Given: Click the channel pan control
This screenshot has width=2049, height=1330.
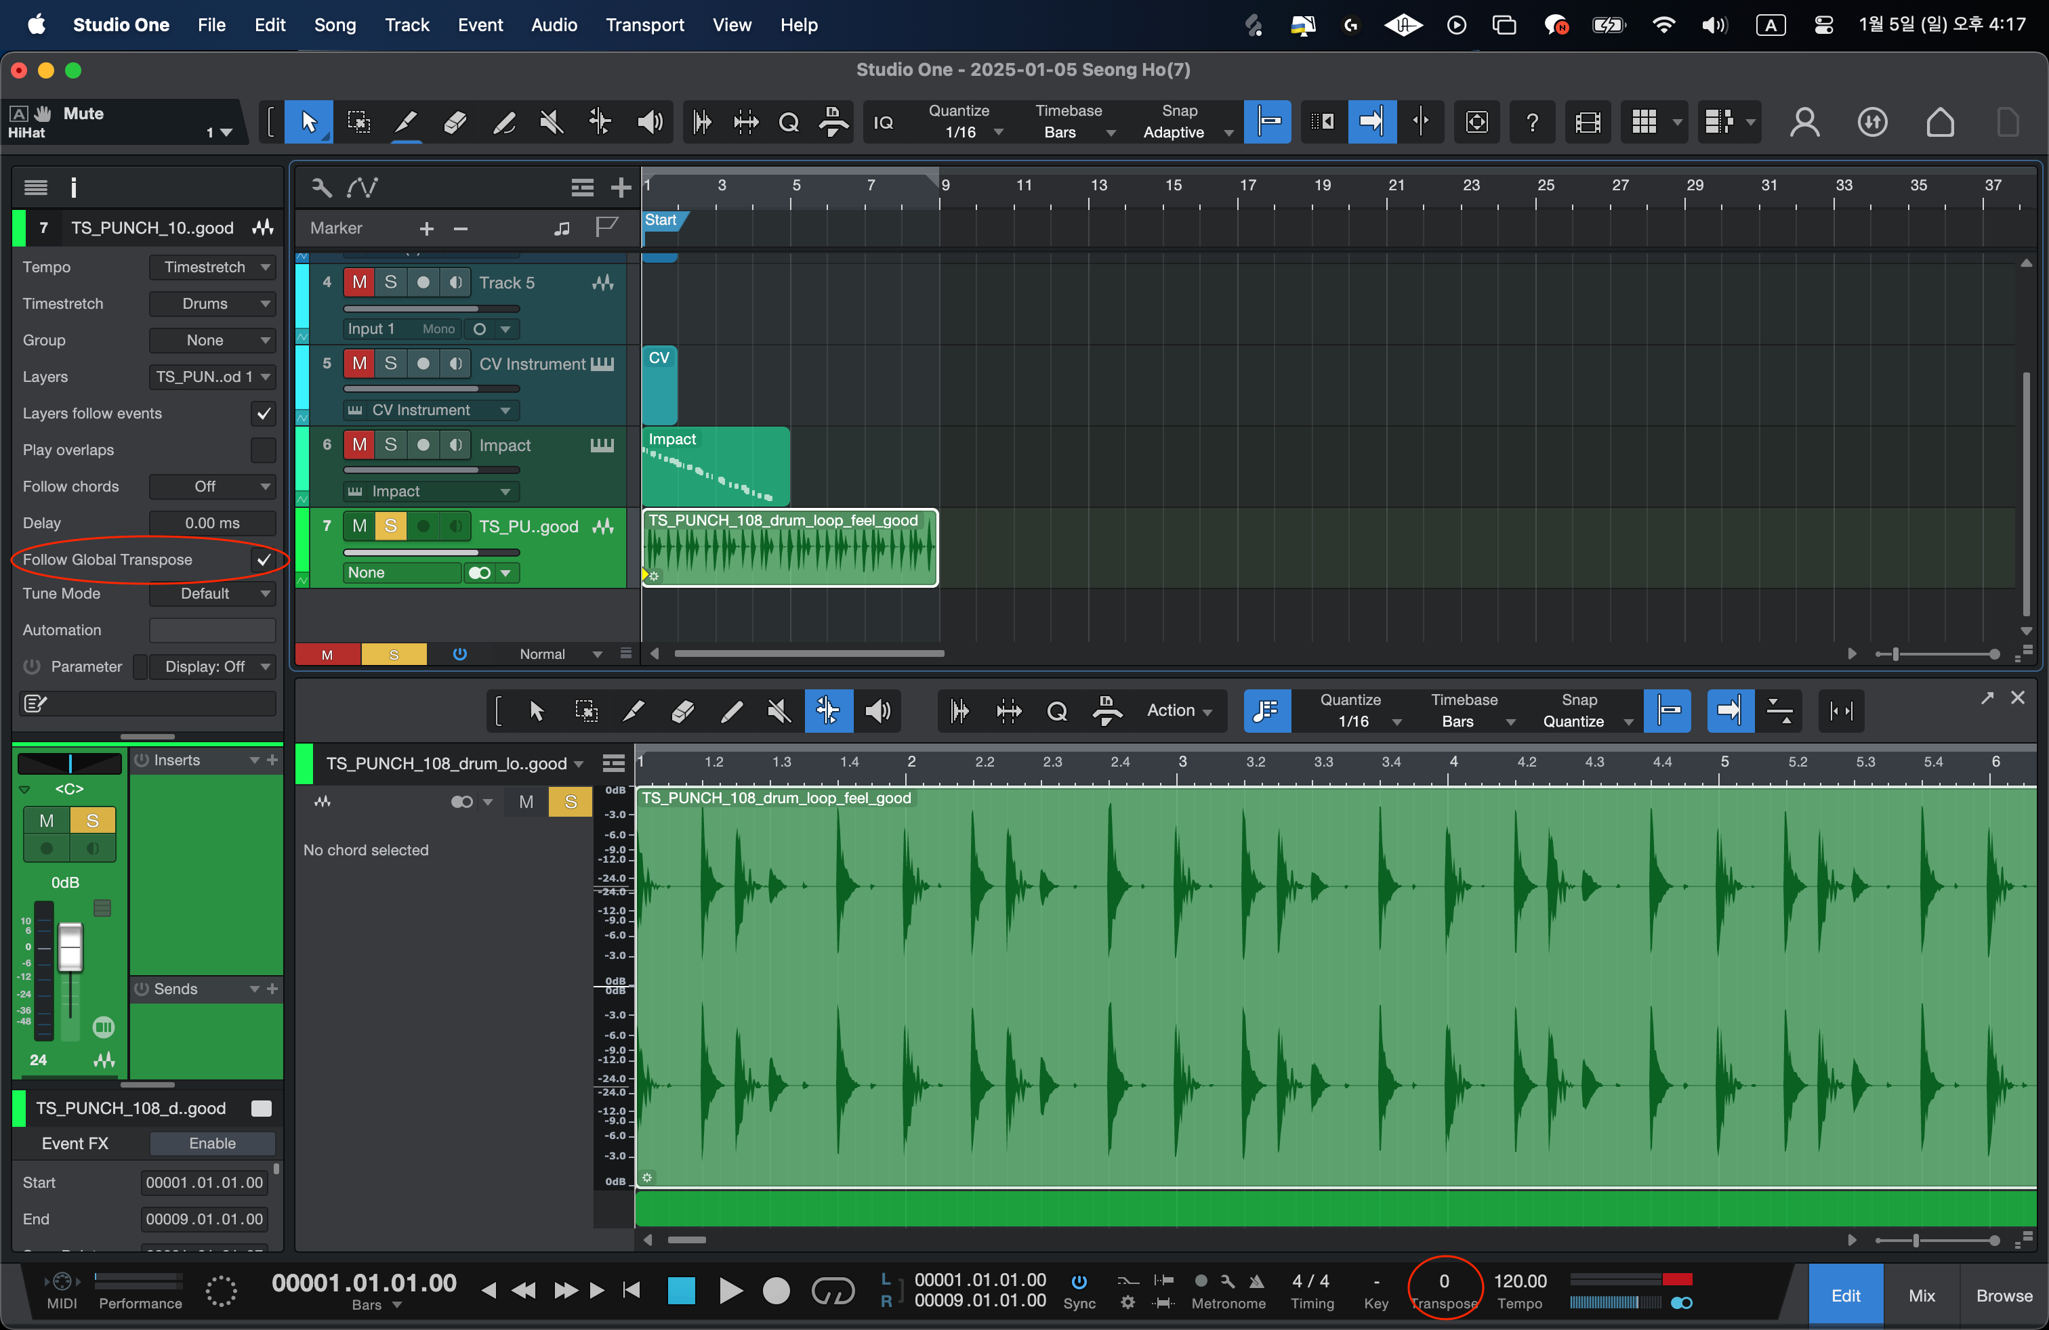Looking at the screenshot, I should [x=70, y=763].
